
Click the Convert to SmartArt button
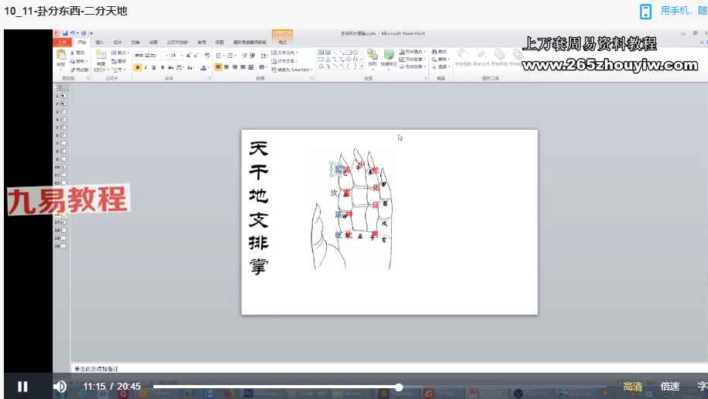click(x=292, y=70)
